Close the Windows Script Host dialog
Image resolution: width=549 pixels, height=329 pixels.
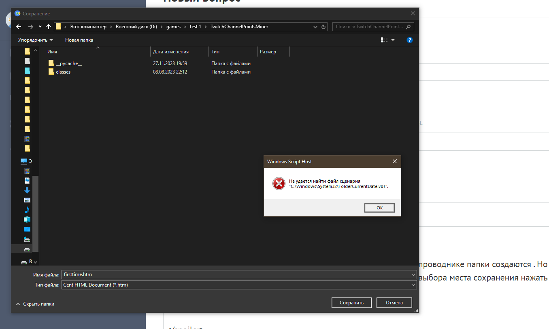point(395,162)
